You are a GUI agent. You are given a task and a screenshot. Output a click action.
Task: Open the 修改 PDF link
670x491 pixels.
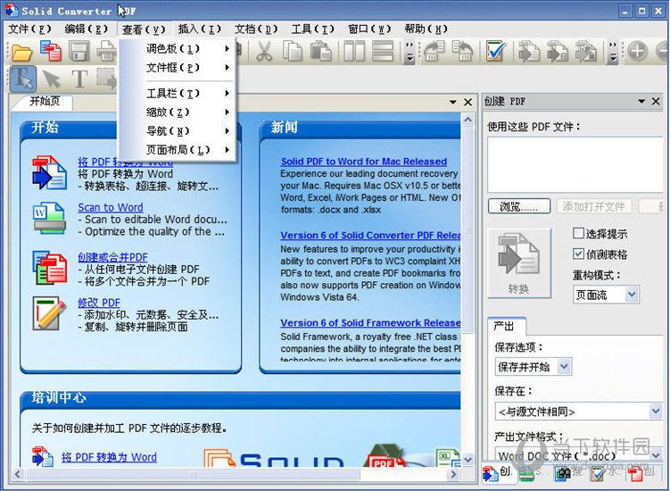tap(99, 303)
